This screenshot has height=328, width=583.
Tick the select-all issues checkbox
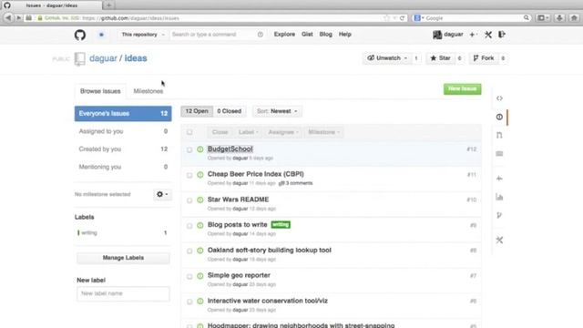click(x=189, y=132)
